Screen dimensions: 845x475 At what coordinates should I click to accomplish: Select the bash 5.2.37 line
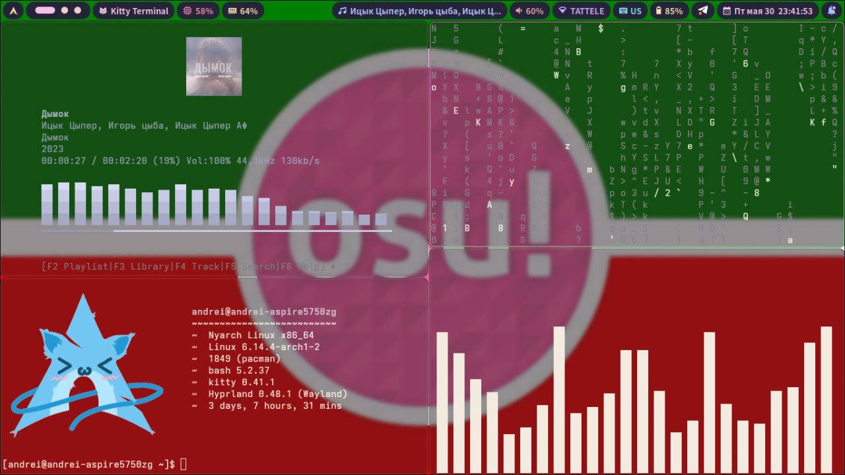(239, 371)
